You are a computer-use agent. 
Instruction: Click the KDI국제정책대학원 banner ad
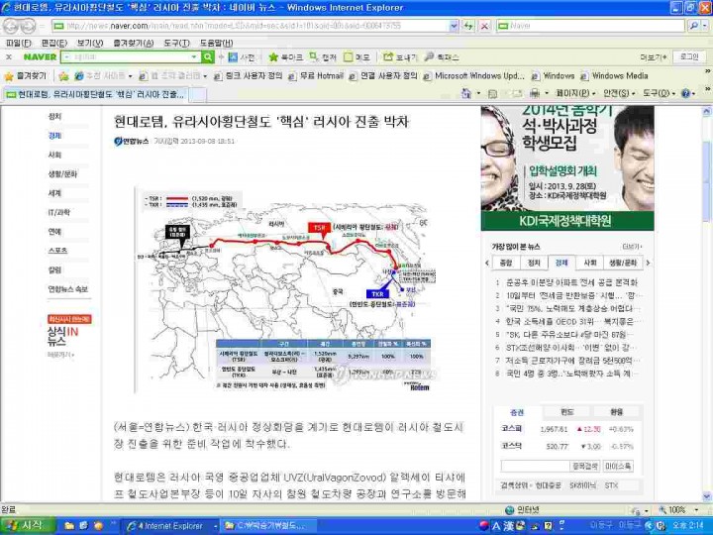tap(567, 168)
